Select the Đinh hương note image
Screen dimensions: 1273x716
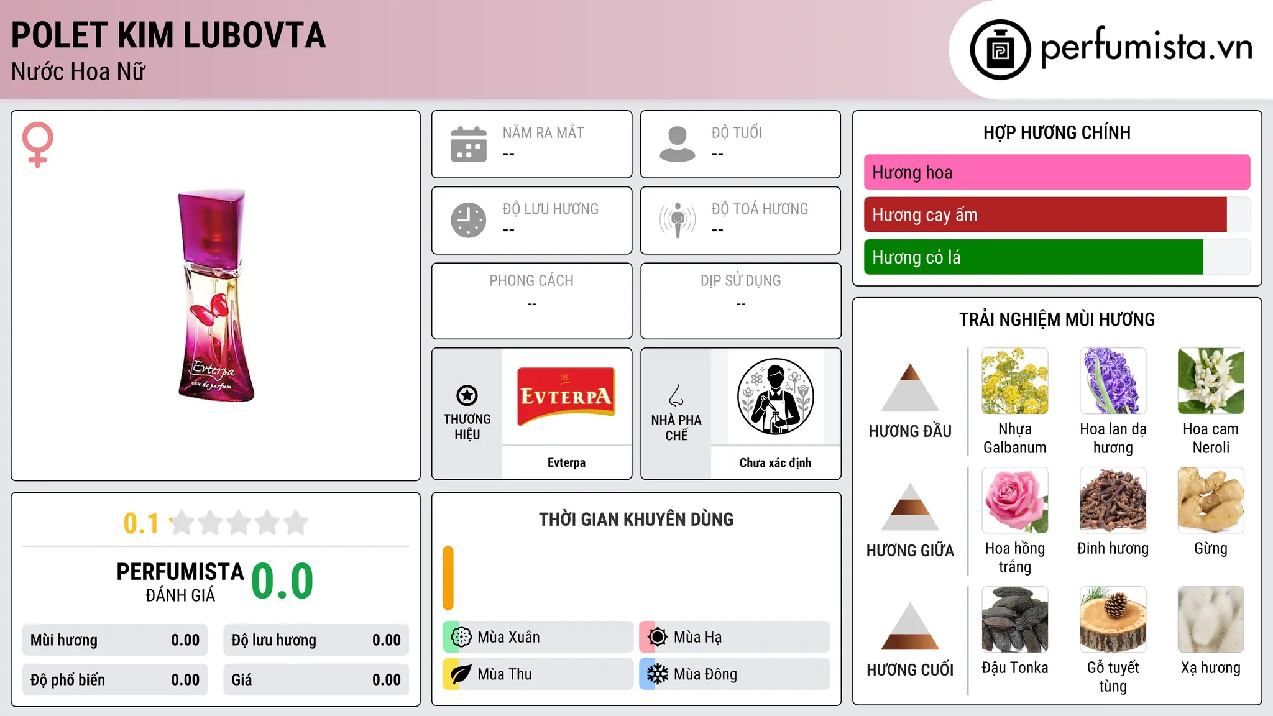[x=1113, y=500]
